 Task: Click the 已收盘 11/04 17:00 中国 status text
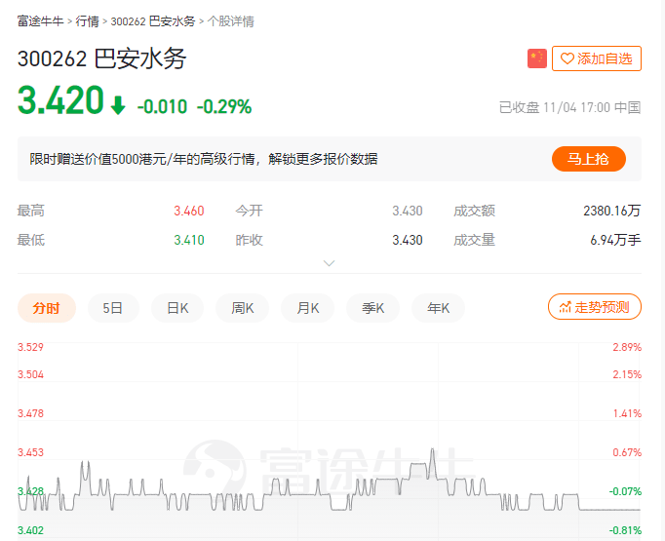tap(569, 107)
